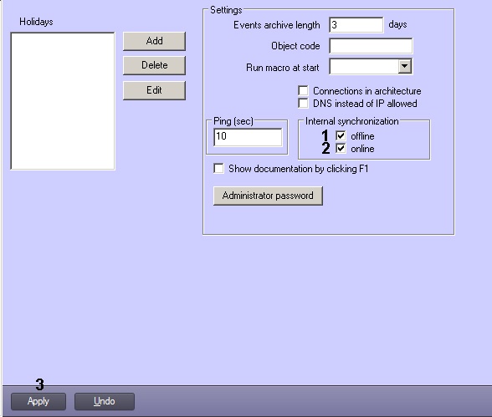
Task: Click the DNS instead of IP allowed label
Action: click(365, 104)
